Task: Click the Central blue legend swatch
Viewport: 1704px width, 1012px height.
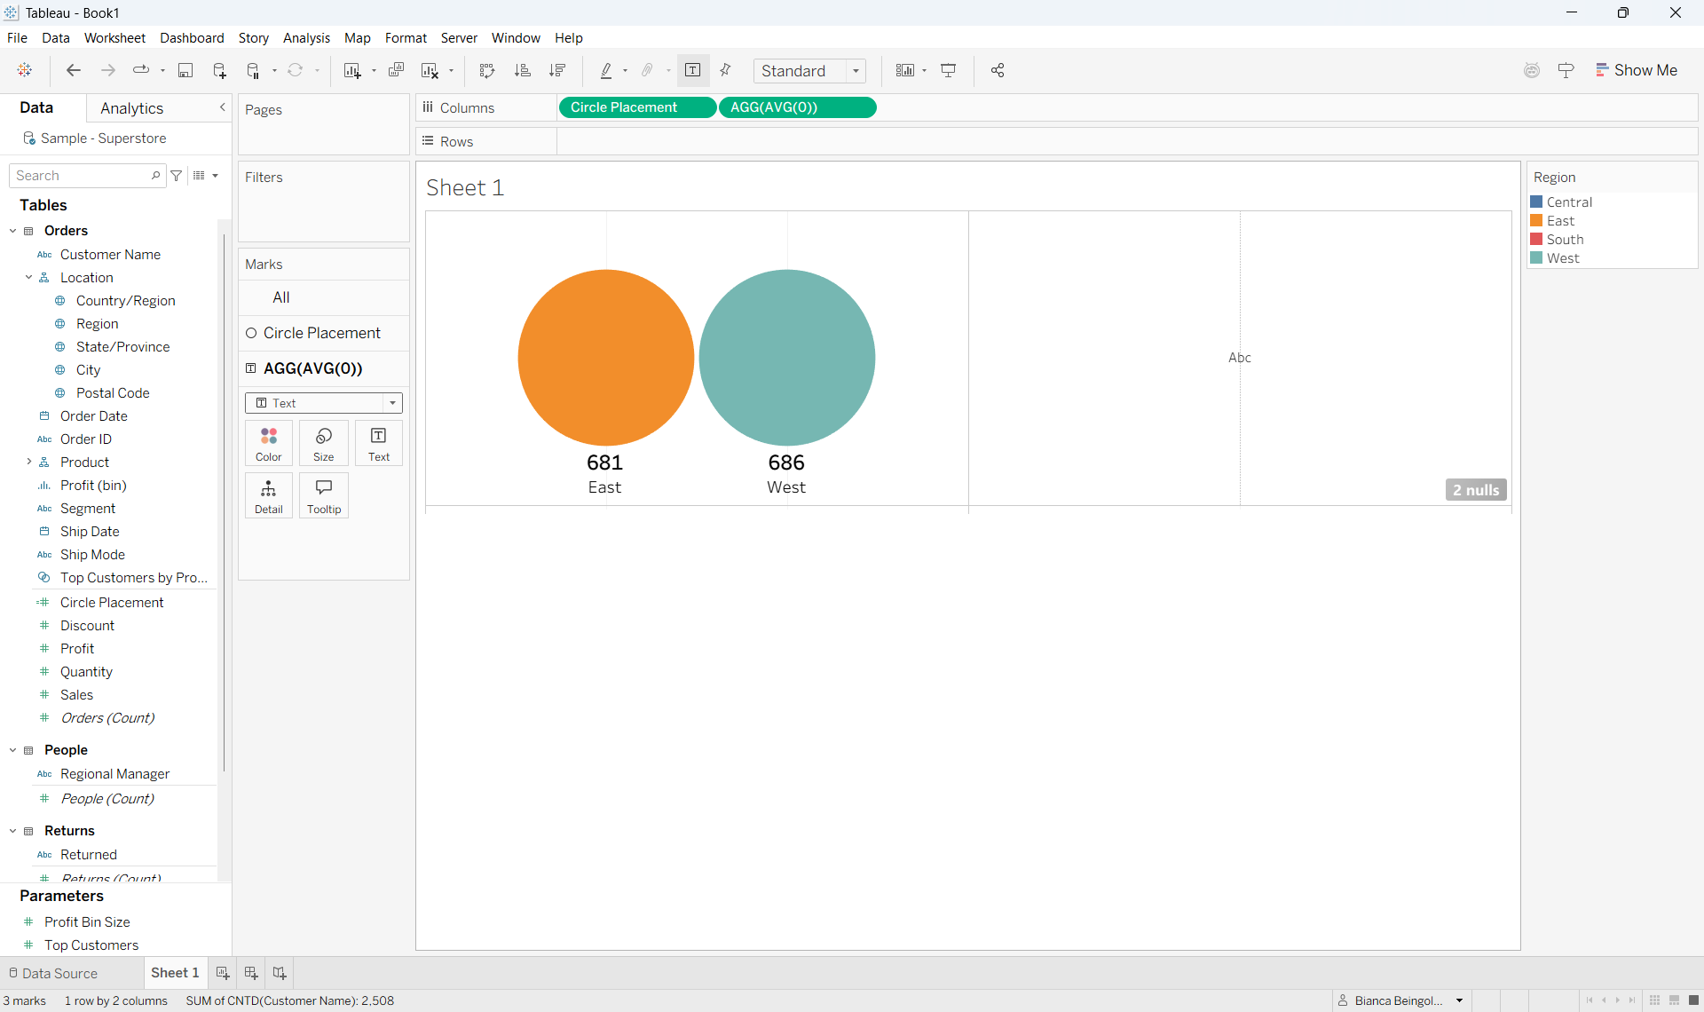Action: tap(1536, 202)
